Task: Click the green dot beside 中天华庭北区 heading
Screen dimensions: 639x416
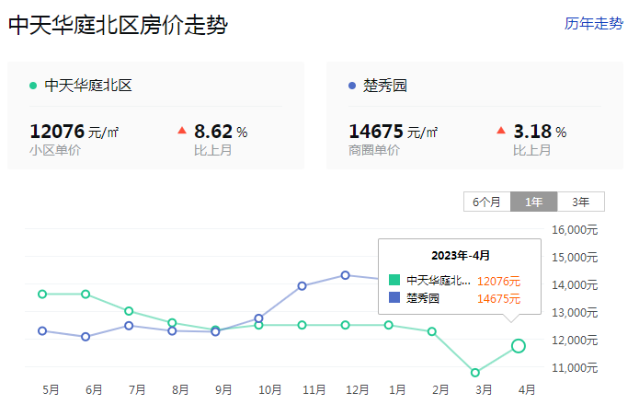Action: coord(34,86)
